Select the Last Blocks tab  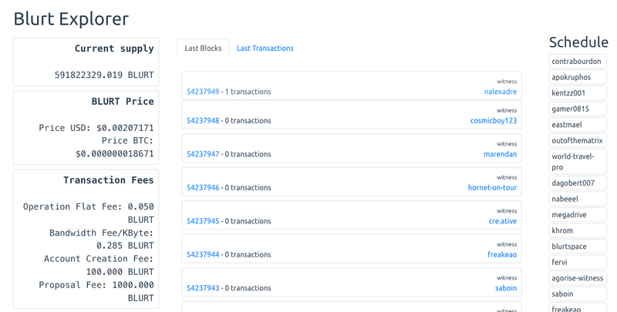coord(203,49)
